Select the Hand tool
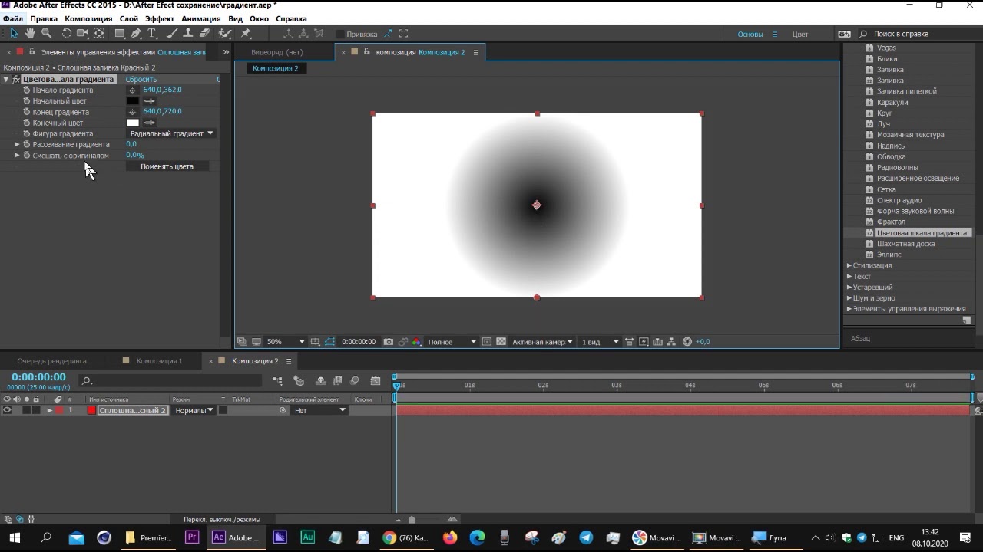 (30, 33)
